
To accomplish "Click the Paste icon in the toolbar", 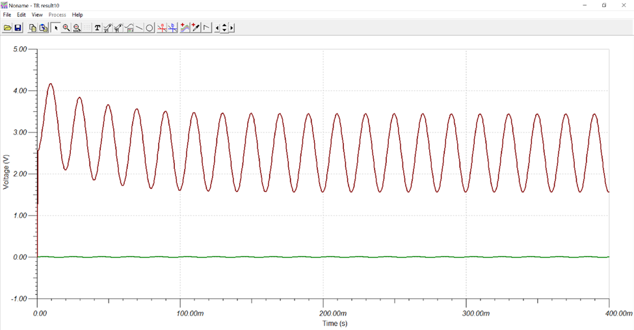I will tap(43, 28).
